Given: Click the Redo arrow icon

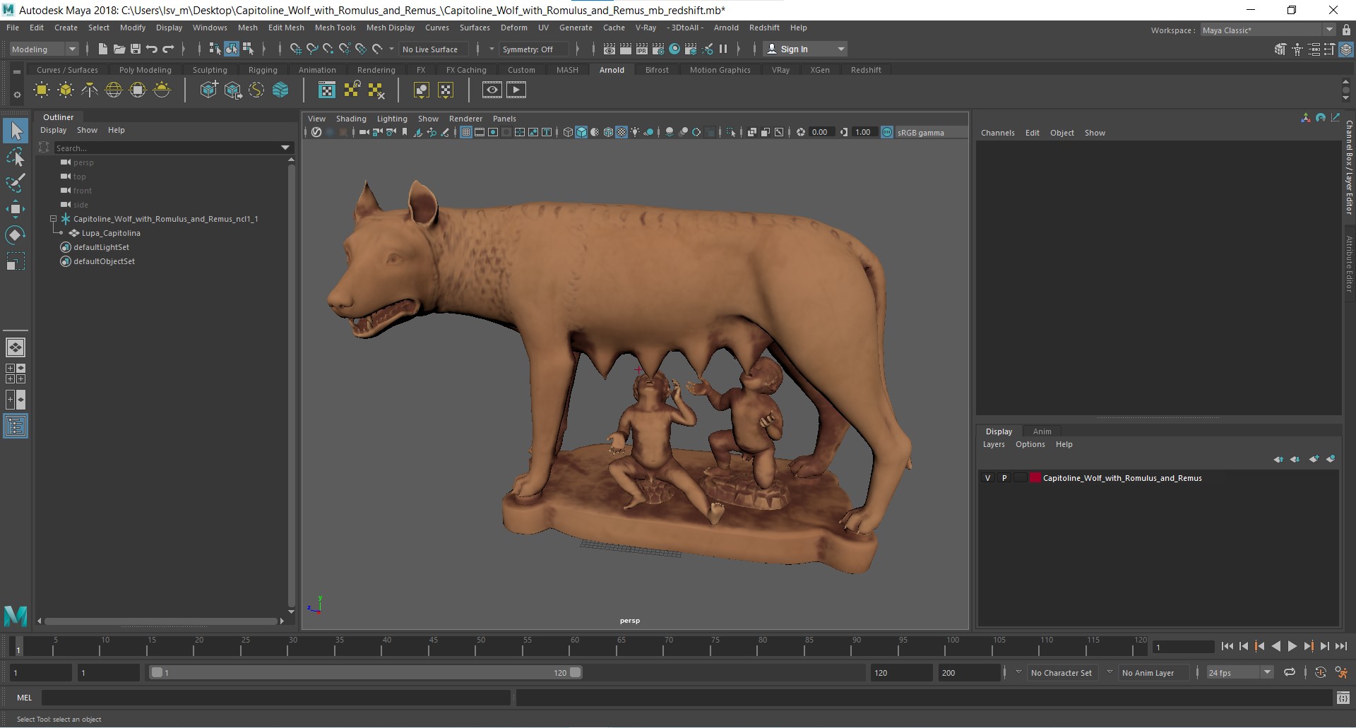Looking at the screenshot, I should [168, 49].
